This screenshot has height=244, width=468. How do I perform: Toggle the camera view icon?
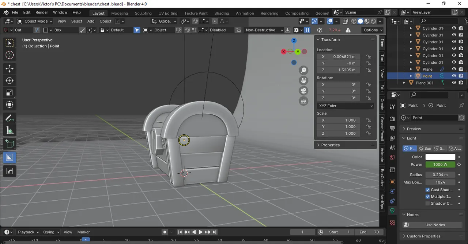303,91
